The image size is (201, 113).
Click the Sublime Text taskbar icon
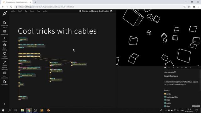pos(42,110)
